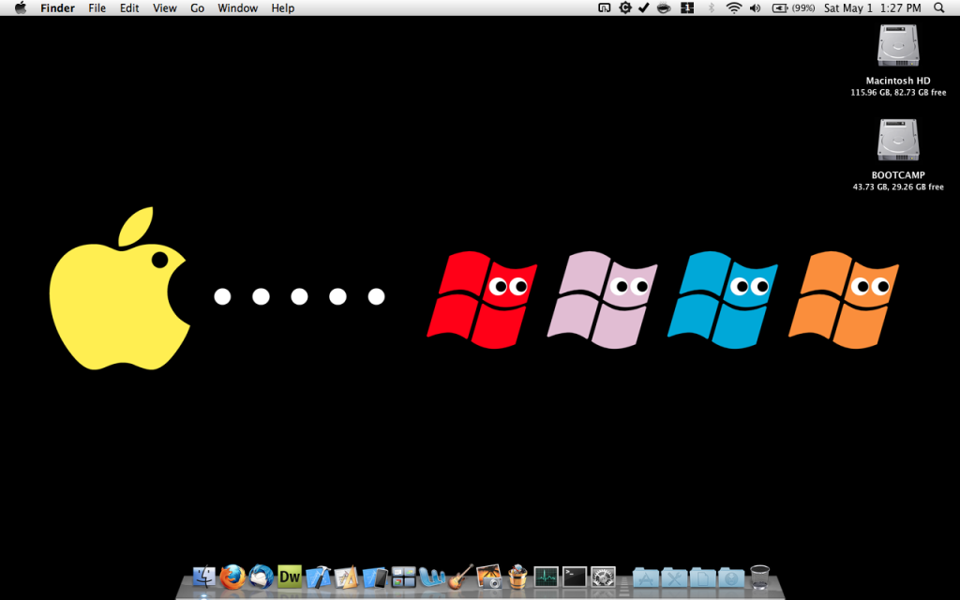The width and height of the screenshot is (960, 600).
Task: Open the battery status menu
Action: (x=793, y=7)
